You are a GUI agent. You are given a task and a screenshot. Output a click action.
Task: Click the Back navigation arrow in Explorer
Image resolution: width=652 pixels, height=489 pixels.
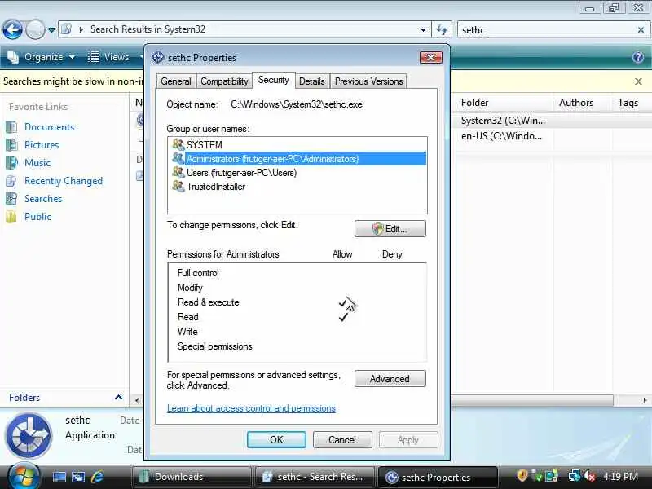tap(12, 29)
